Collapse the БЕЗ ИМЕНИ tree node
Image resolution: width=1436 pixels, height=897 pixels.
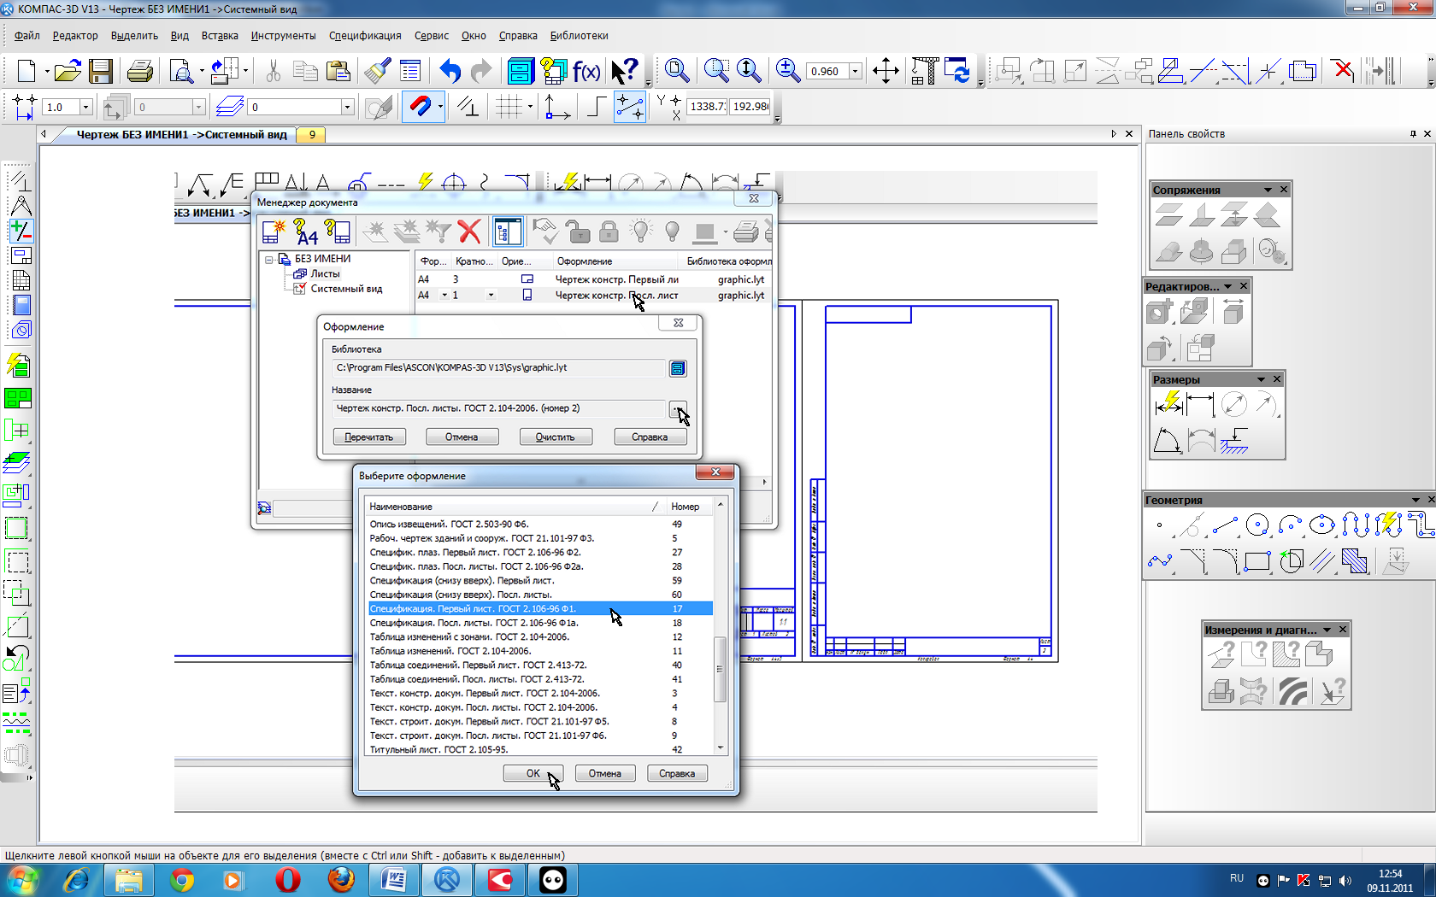coord(268,259)
